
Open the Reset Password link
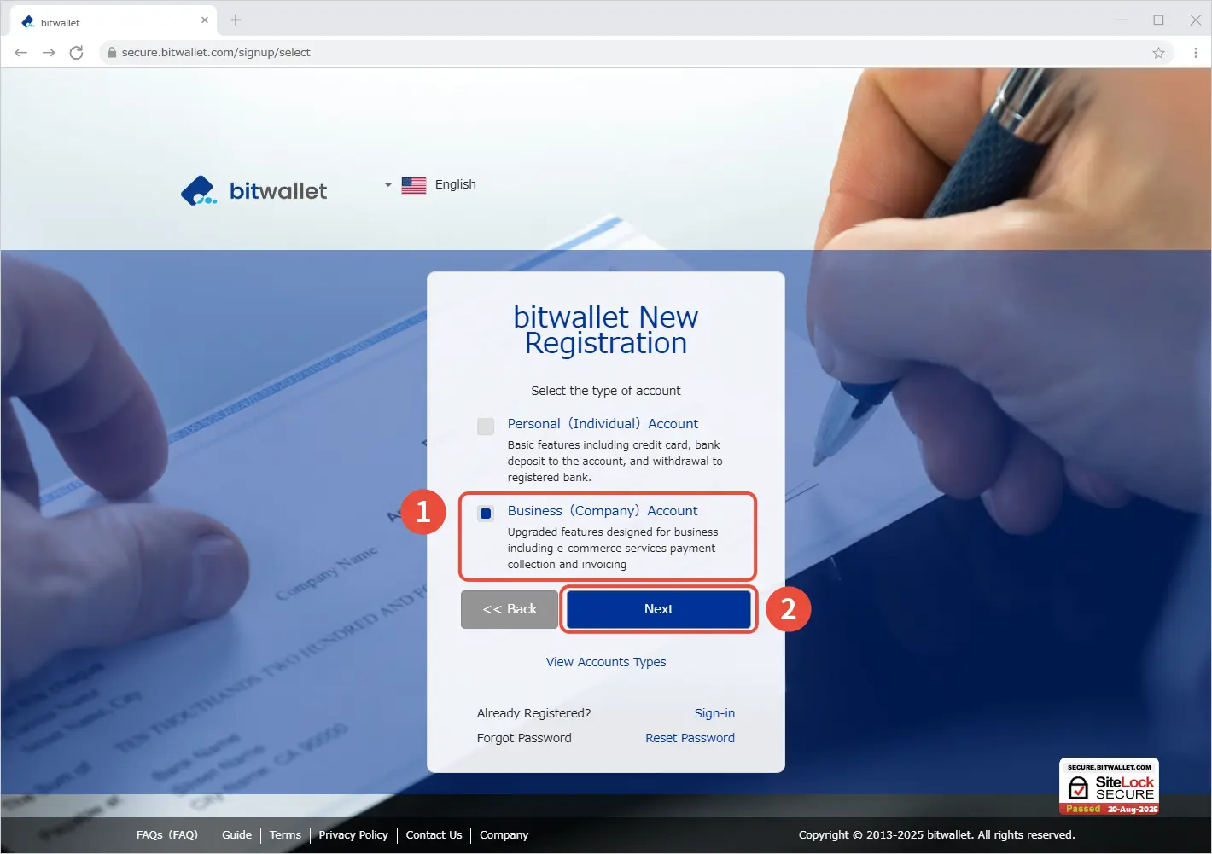point(690,738)
